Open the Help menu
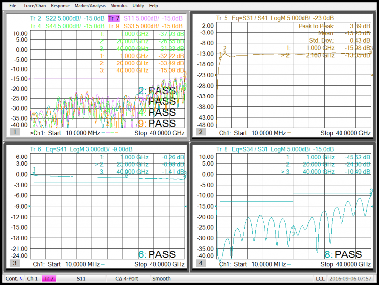 [153, 6]
